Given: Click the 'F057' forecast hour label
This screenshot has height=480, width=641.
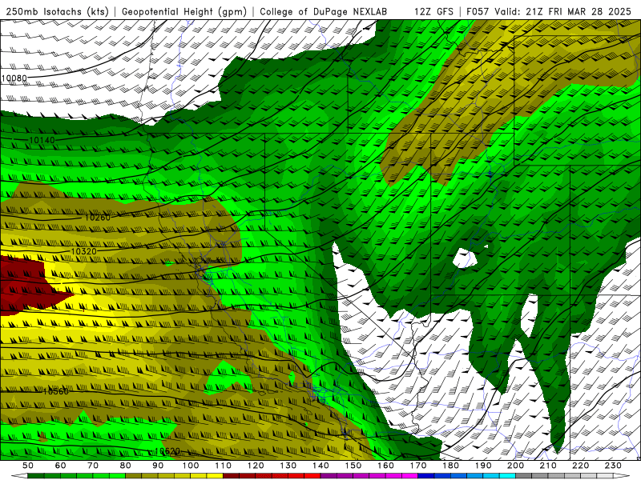Looking at the screenshot, I should tap(478, 11).
